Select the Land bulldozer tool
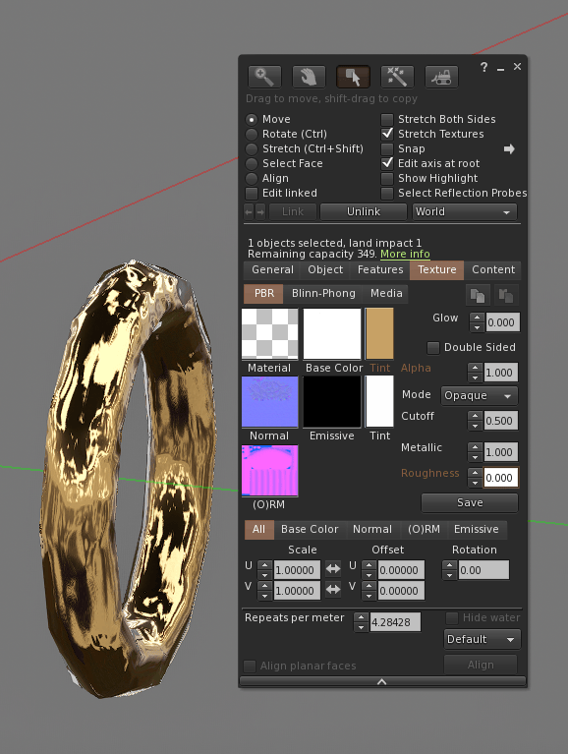The height and width of the screenshot is (754, 568). pyautogui.click(x=441, y=77)
